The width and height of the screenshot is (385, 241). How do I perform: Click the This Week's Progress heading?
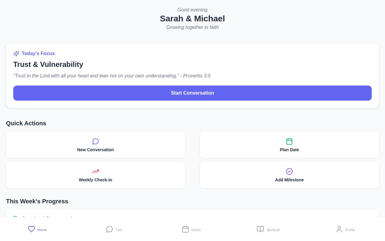tap(37, 201)
